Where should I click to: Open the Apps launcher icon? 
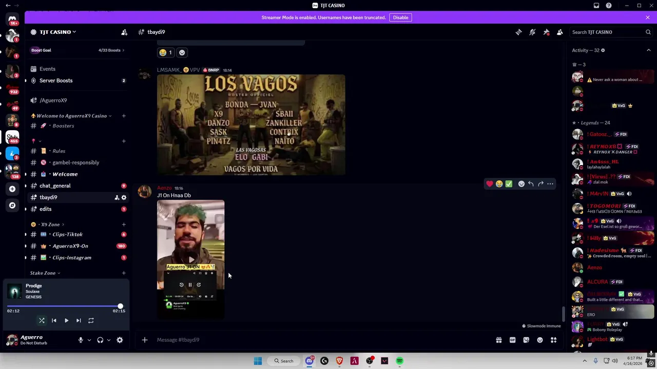(x=553, y=340)
